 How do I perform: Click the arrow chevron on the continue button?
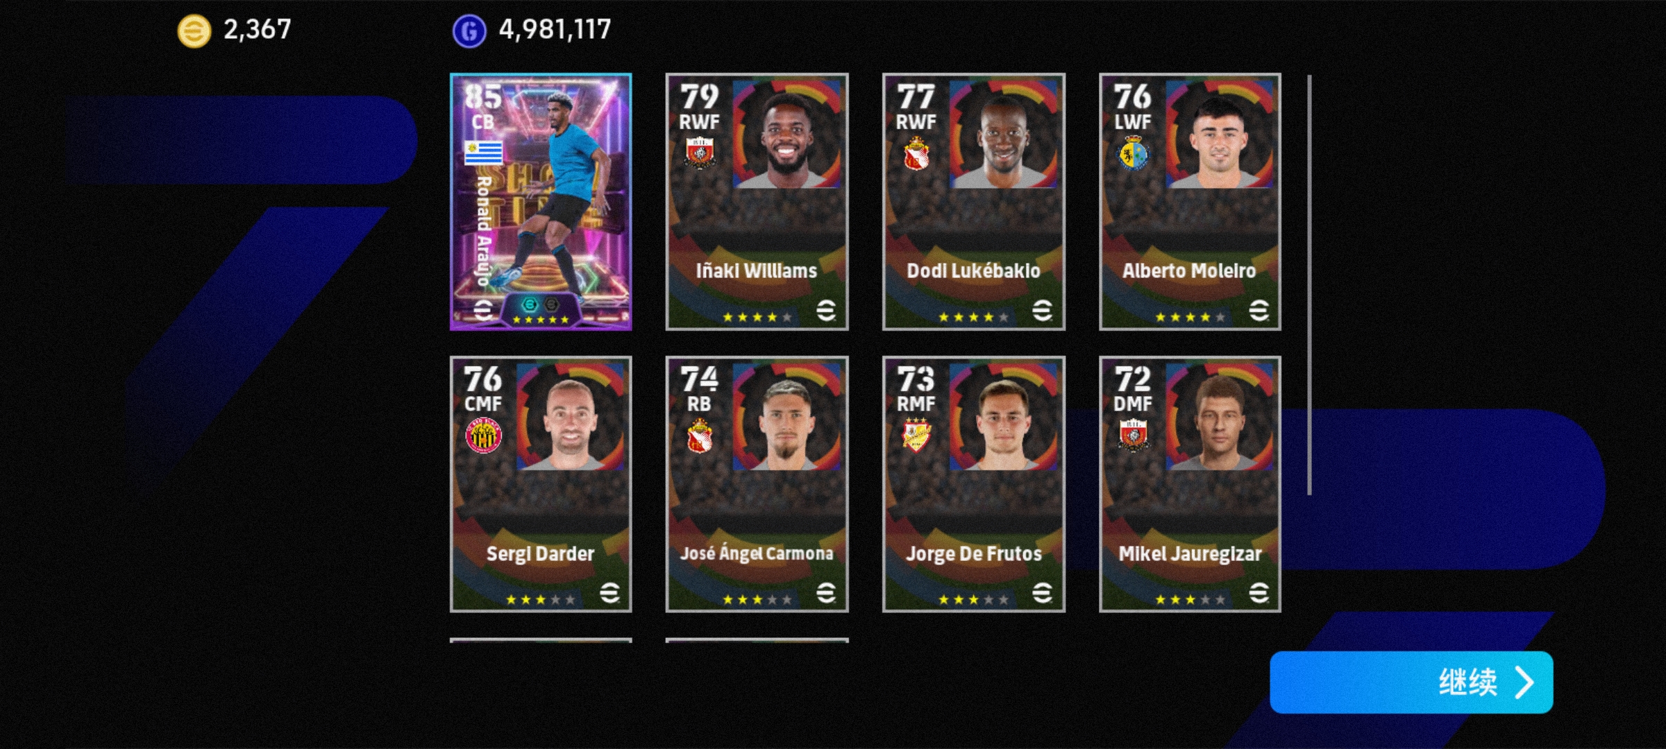point(1524,682)
